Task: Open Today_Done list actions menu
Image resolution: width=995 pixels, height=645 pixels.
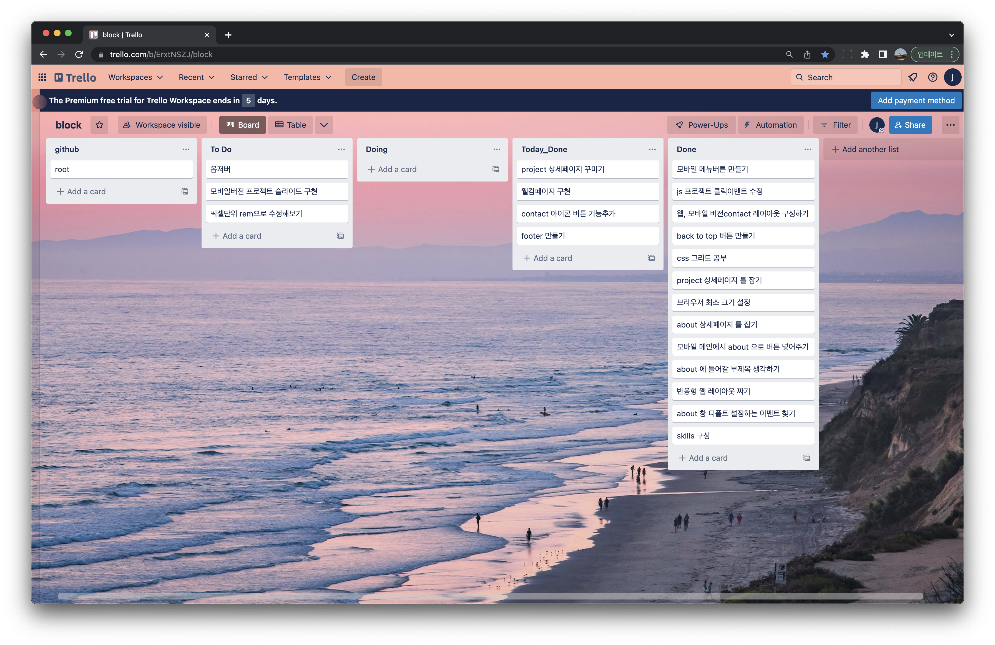Action: click(x=652, y=149)
